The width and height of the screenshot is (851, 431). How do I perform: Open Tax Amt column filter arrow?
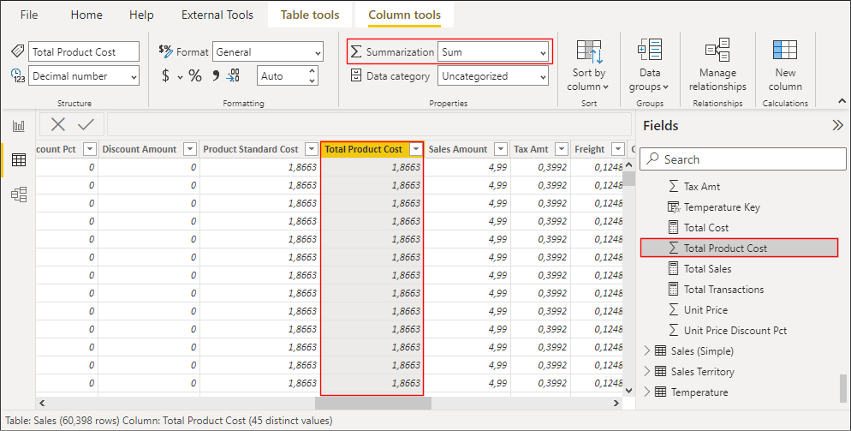(x=562, y=149)
